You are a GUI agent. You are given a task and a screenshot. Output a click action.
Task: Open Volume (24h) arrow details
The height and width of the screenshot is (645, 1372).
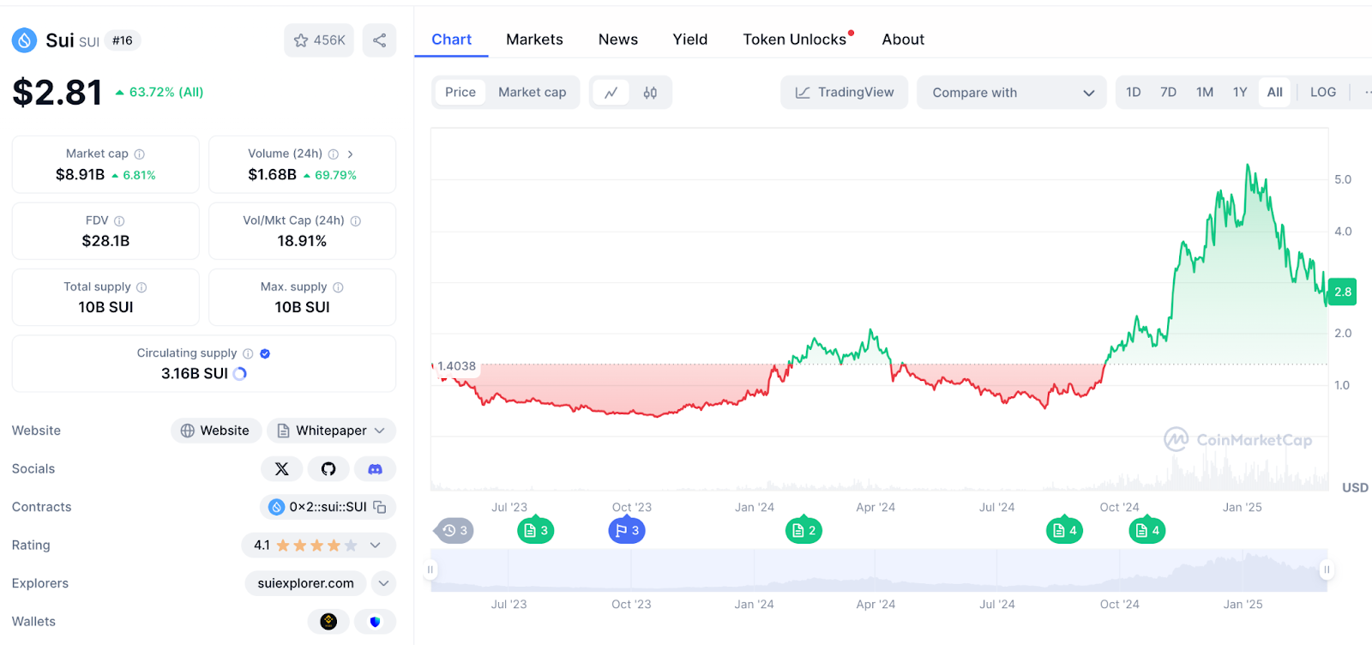pos(350,154)
